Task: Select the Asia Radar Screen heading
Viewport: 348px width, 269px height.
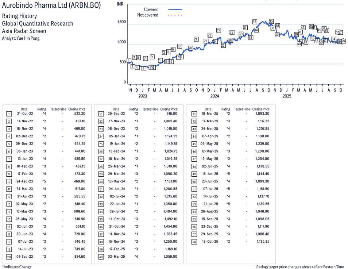Action: pos(24,31)
